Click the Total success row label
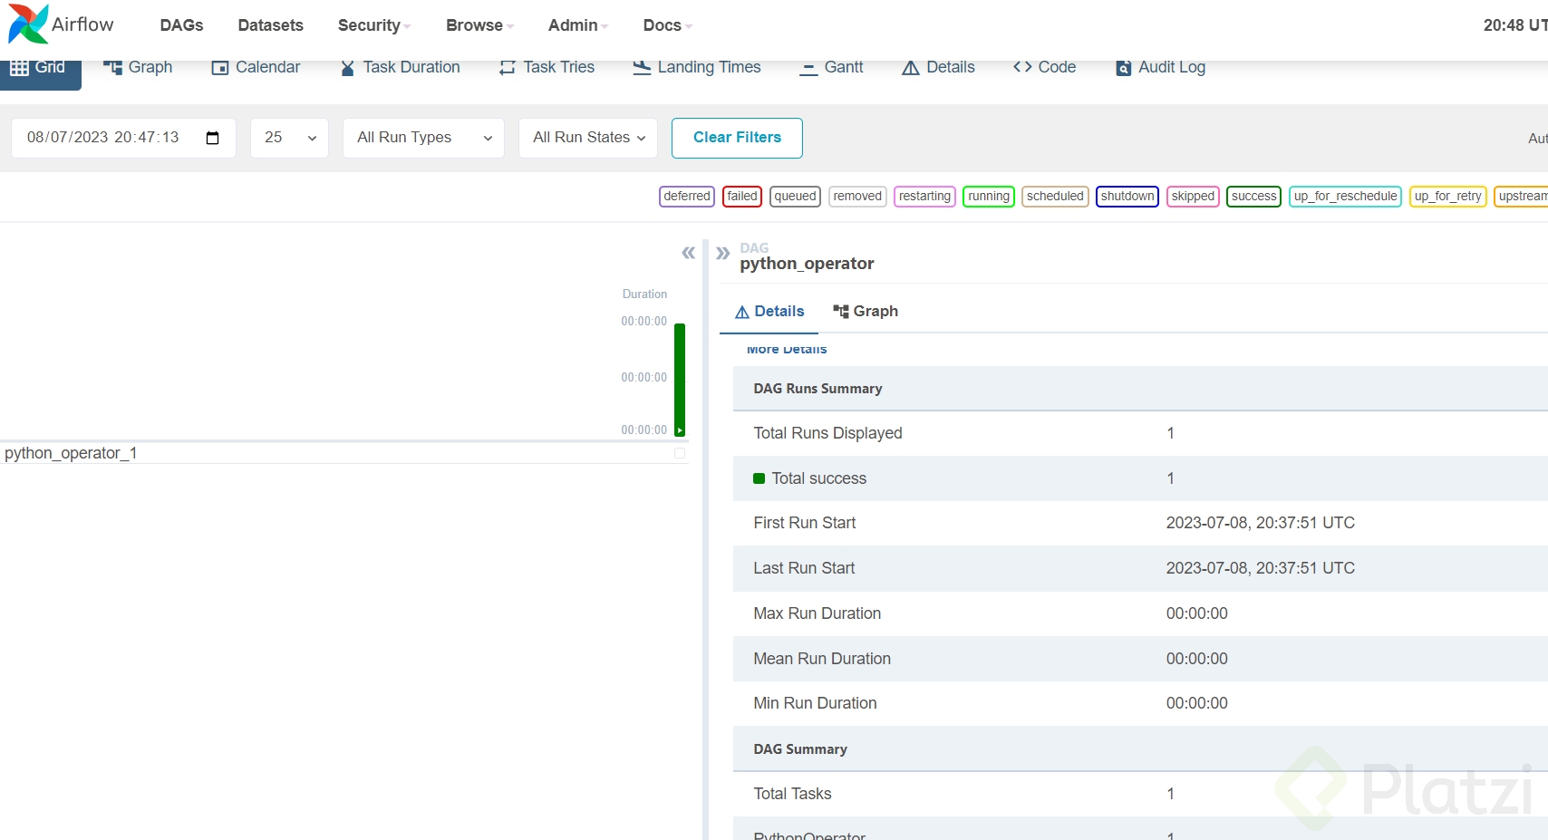Viewport: 1548px width, 840px height. (818, 478)
